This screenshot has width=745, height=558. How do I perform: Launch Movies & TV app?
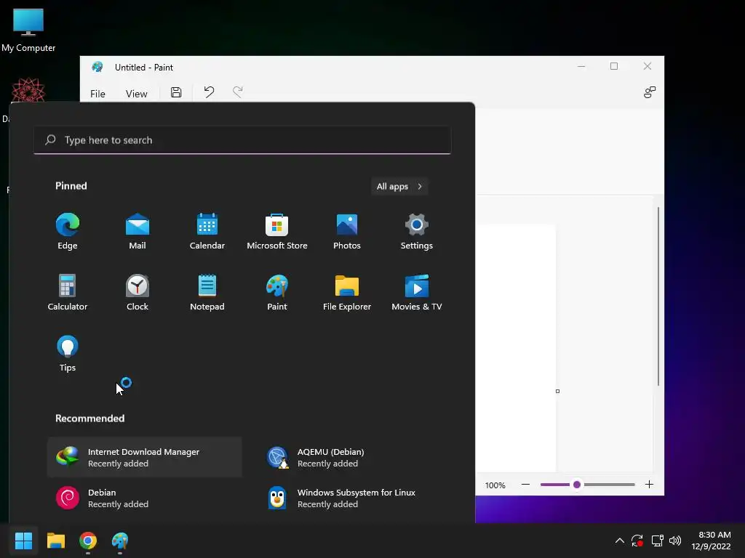pyautogui.click(x=417, y=293)
